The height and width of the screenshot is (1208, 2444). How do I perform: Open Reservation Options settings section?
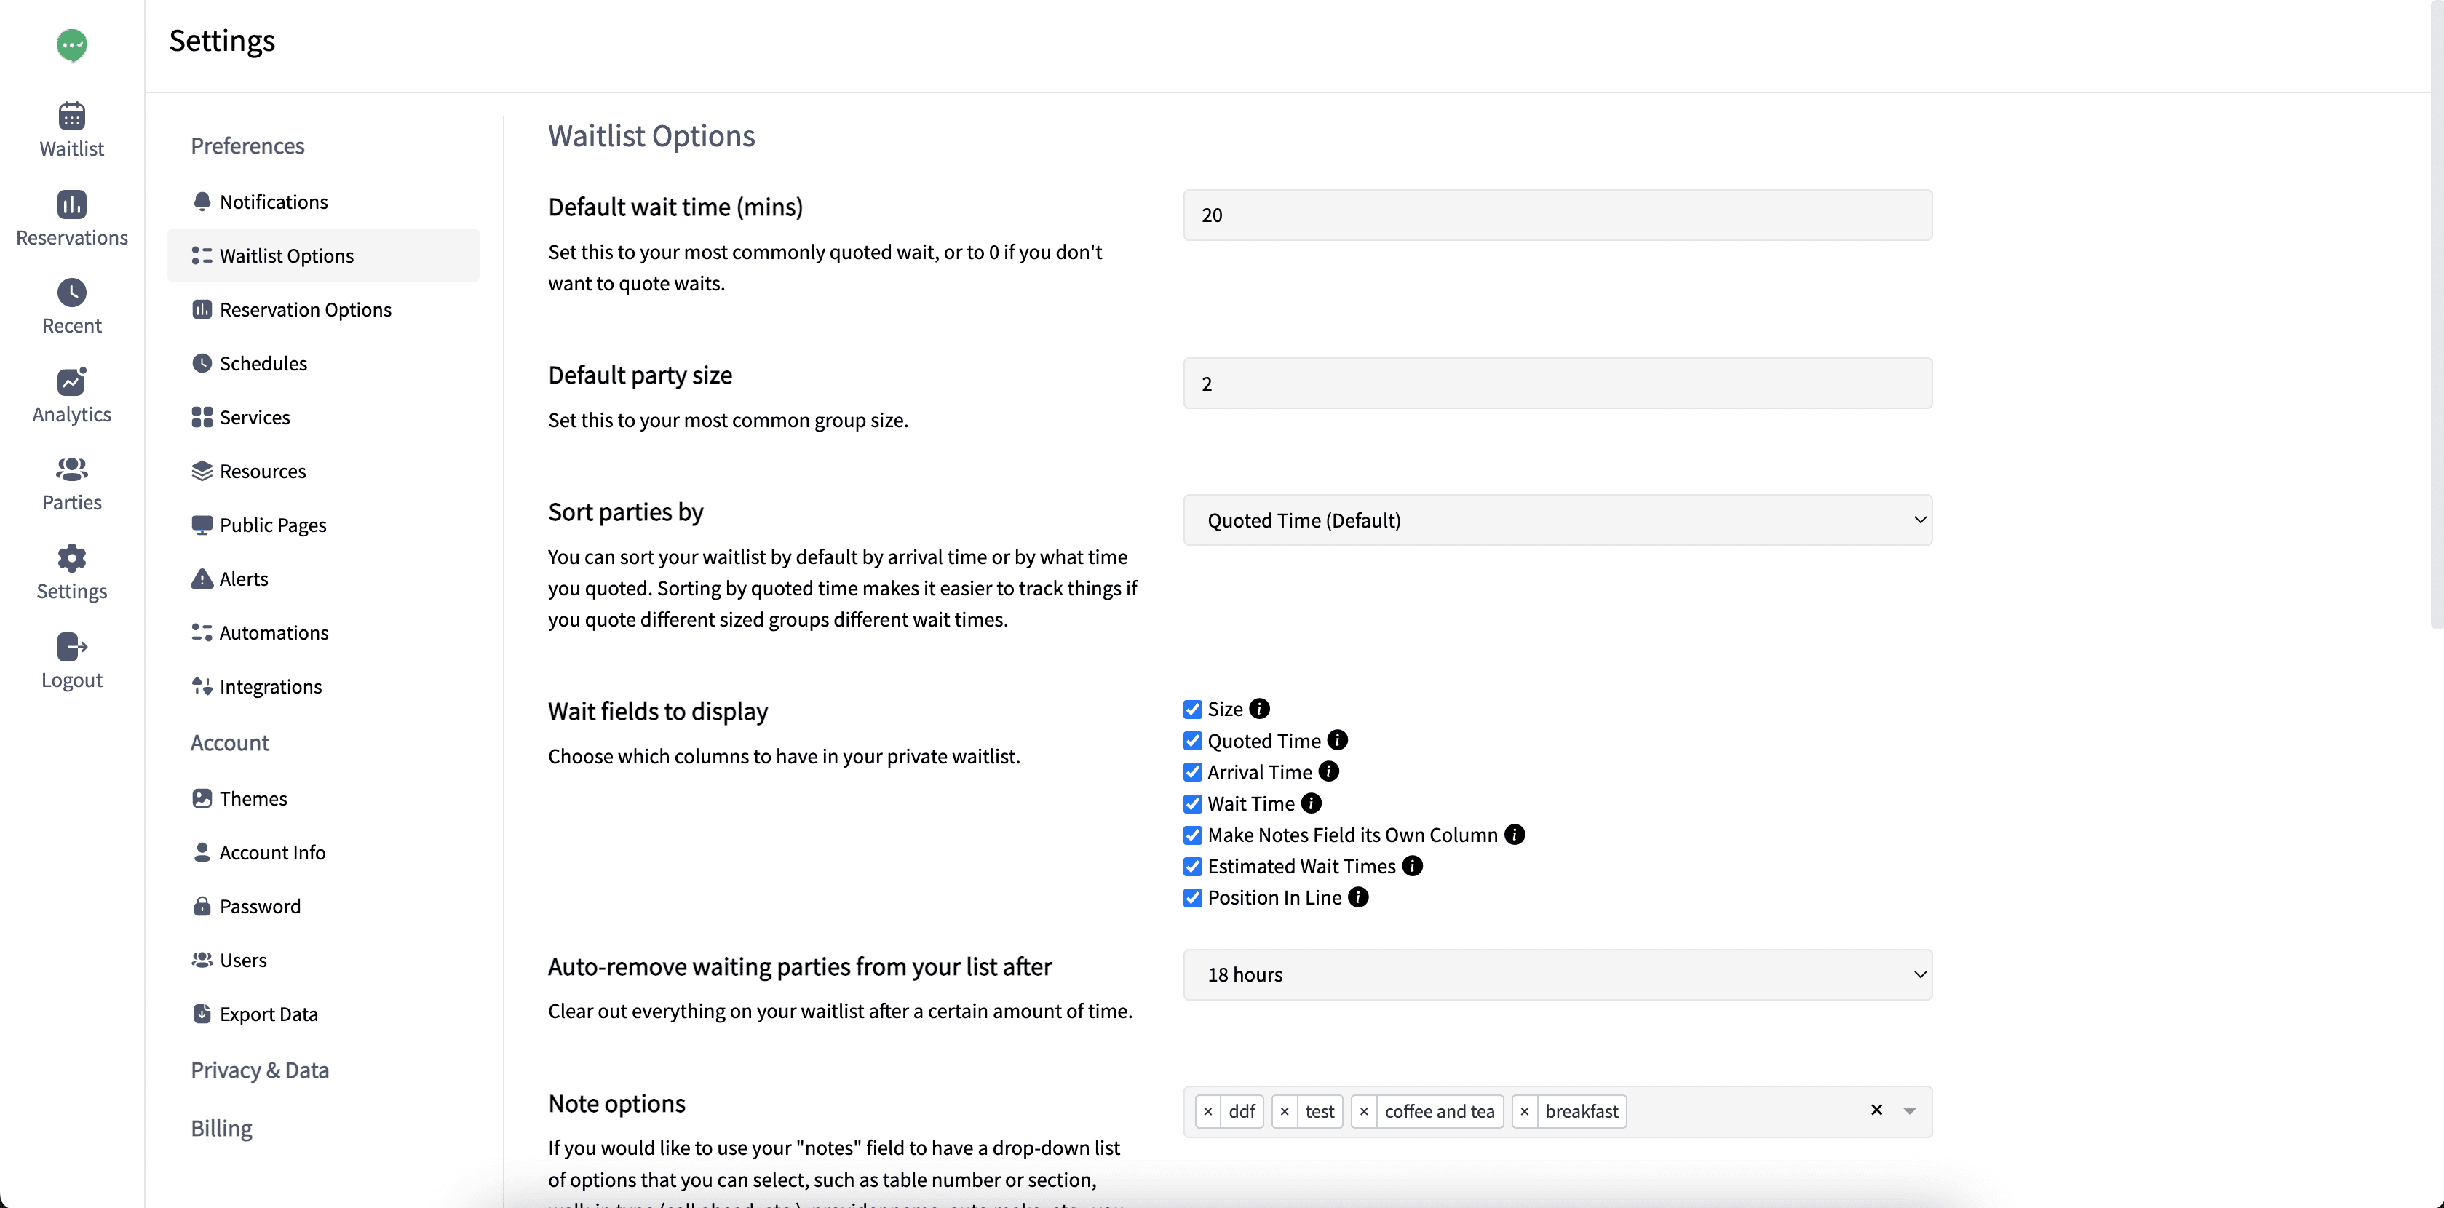click(x=304, y=309)
